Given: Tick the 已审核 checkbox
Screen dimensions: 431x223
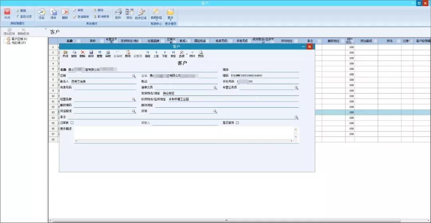Looking at the screenshot, I should pos(72,123).
